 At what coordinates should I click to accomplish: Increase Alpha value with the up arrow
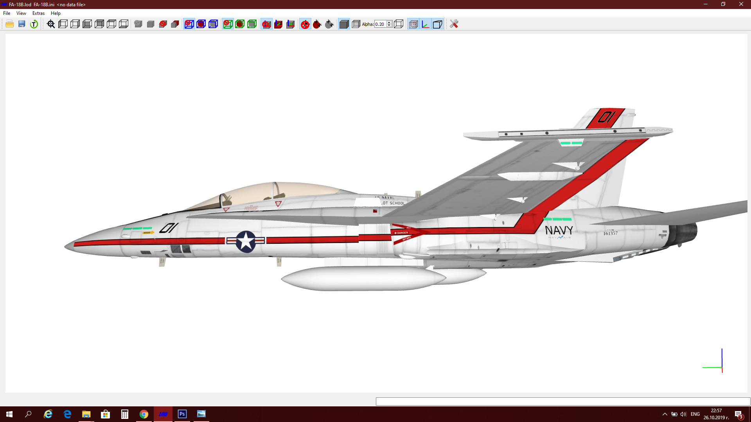coord(389,22)
